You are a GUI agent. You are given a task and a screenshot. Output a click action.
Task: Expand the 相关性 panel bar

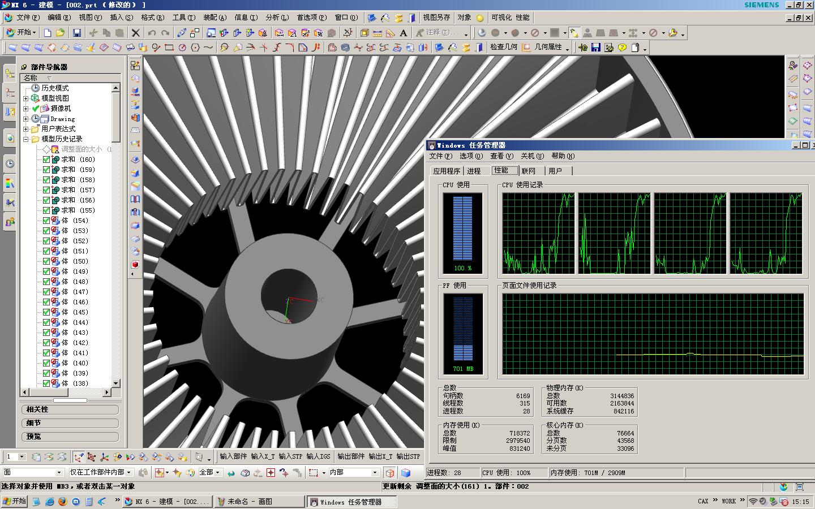(x=70, y=409)
